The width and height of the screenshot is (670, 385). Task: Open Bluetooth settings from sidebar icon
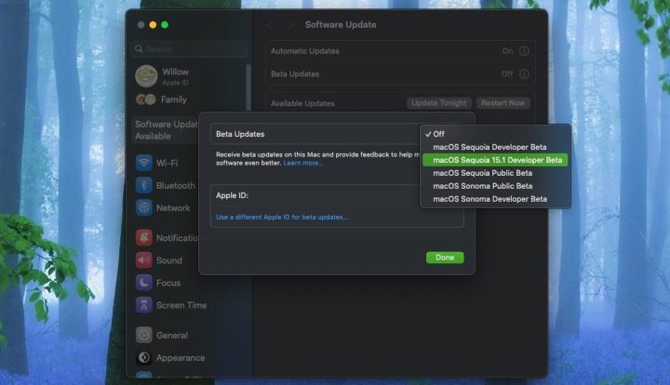143,185
